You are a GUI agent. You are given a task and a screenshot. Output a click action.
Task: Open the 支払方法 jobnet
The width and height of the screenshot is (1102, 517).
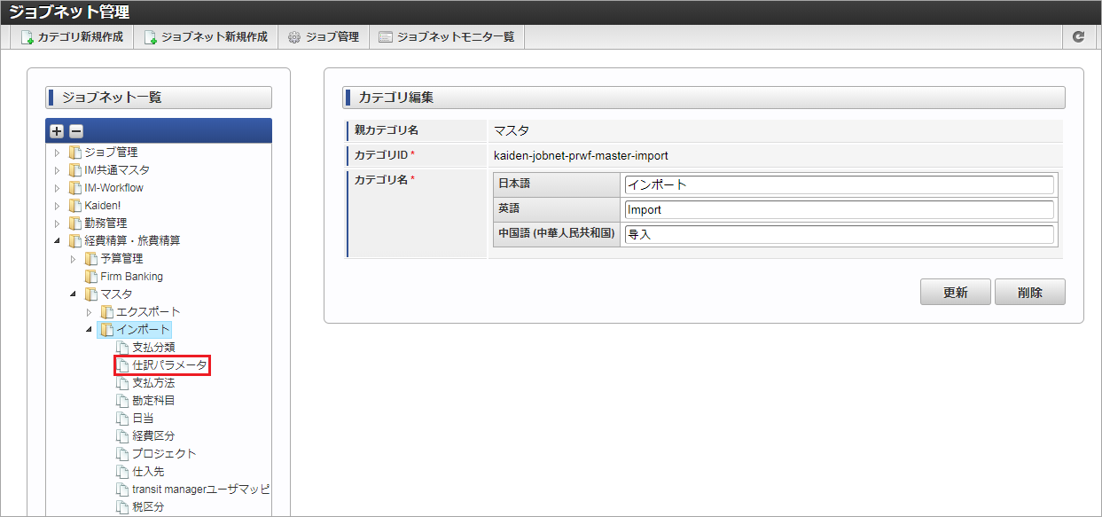click(x=153, y=383)
